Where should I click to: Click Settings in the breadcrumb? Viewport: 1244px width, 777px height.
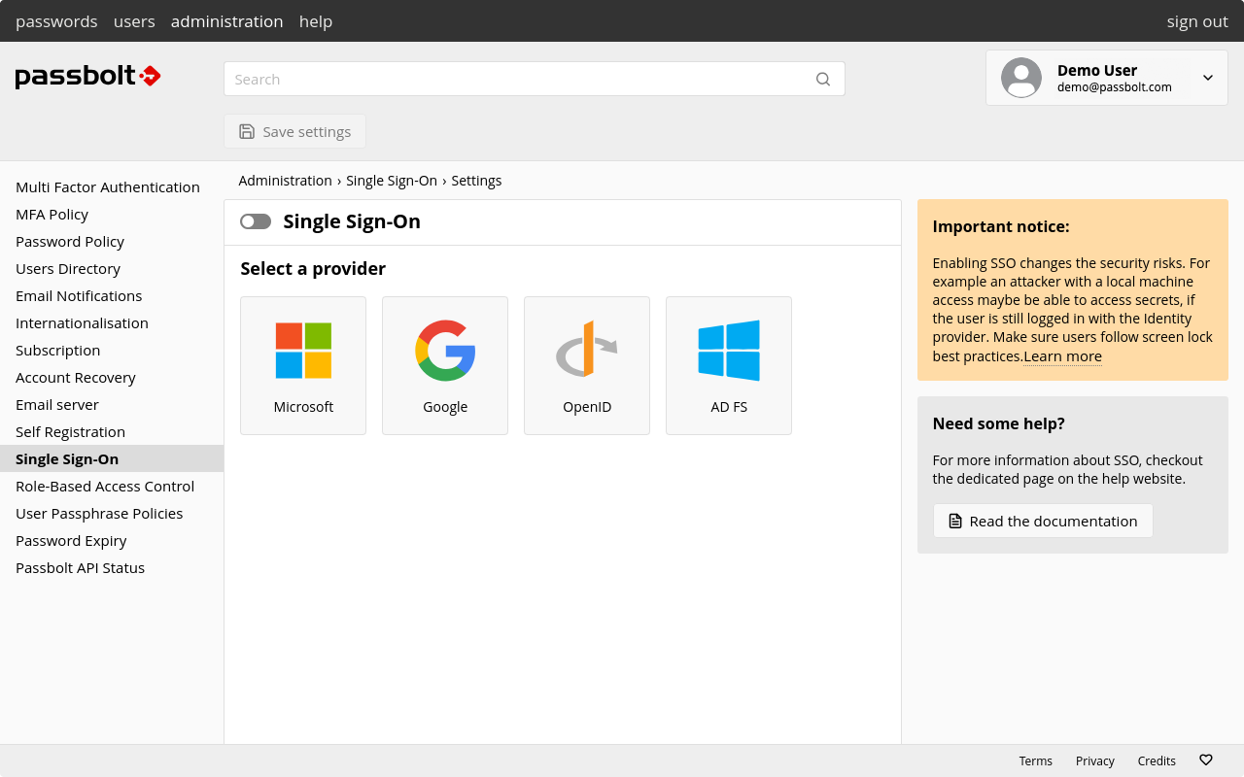[x=476, y=181]
